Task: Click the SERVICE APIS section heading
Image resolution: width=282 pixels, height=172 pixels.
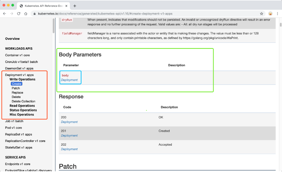Action: pyautogui.click(x=15, y=157)
